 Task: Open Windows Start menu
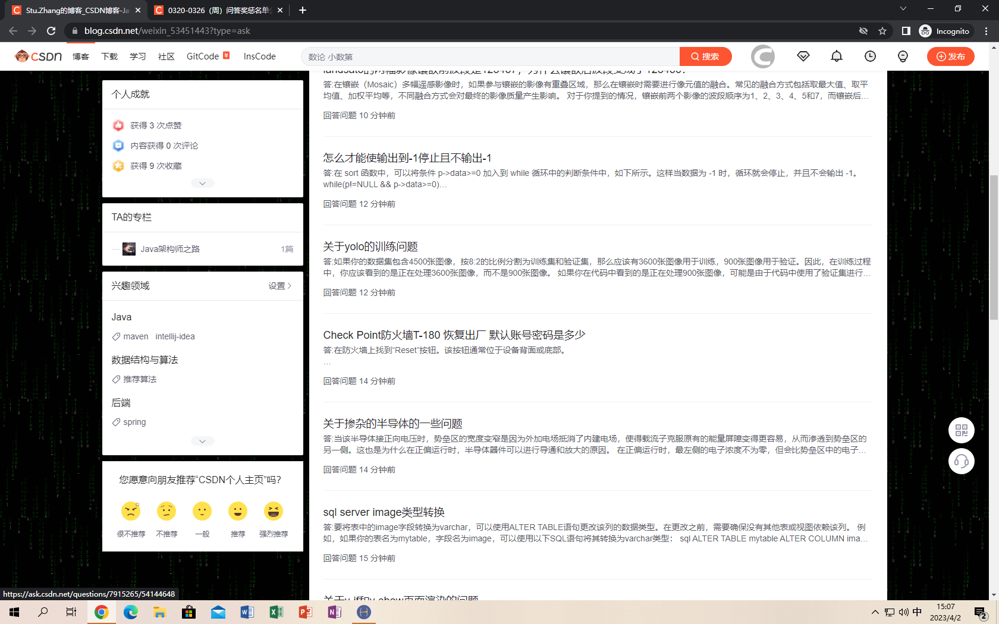[x=14, y=612]
